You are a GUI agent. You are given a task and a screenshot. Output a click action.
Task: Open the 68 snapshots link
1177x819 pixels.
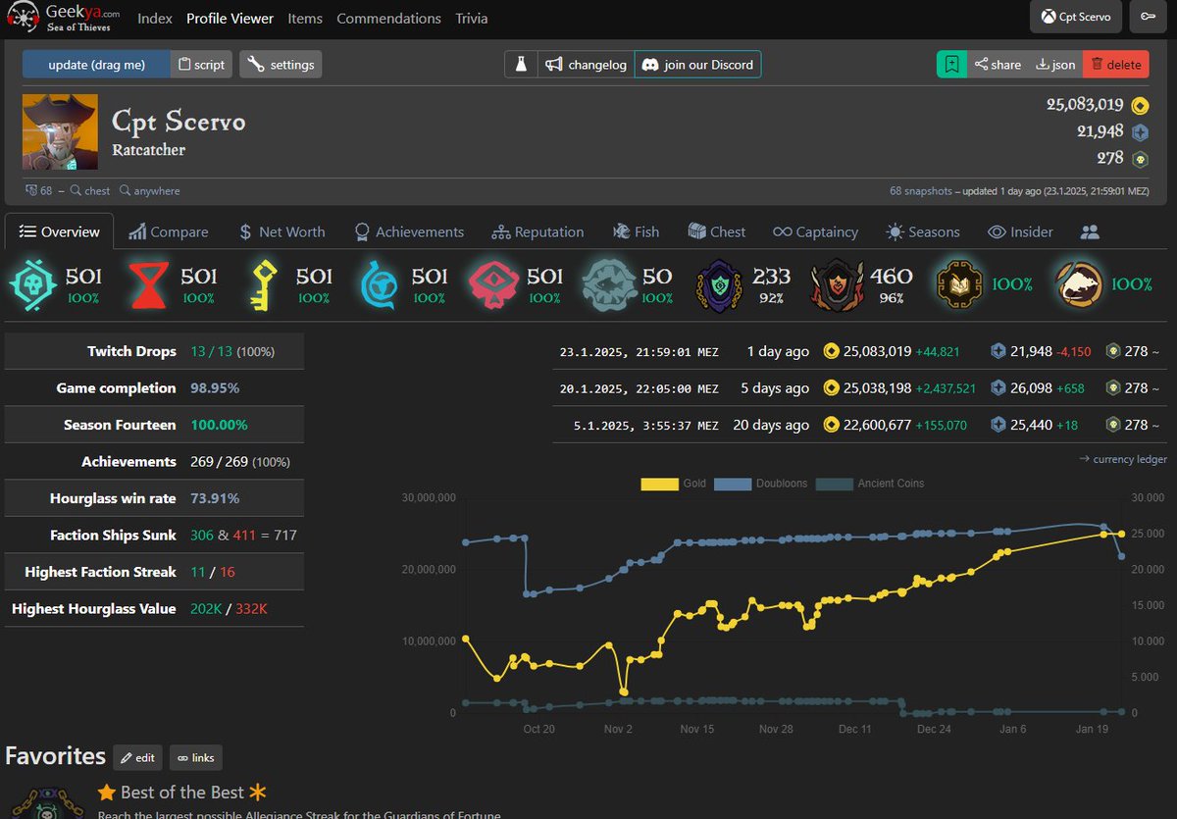(x=921, y=191)
